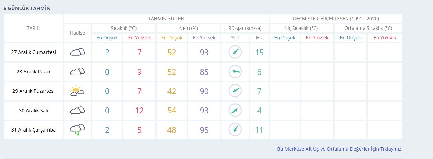Click the wind direction arrow for 28 Aralık
Image resolution: width=433 pixels, height=159 pixels.
235,72
